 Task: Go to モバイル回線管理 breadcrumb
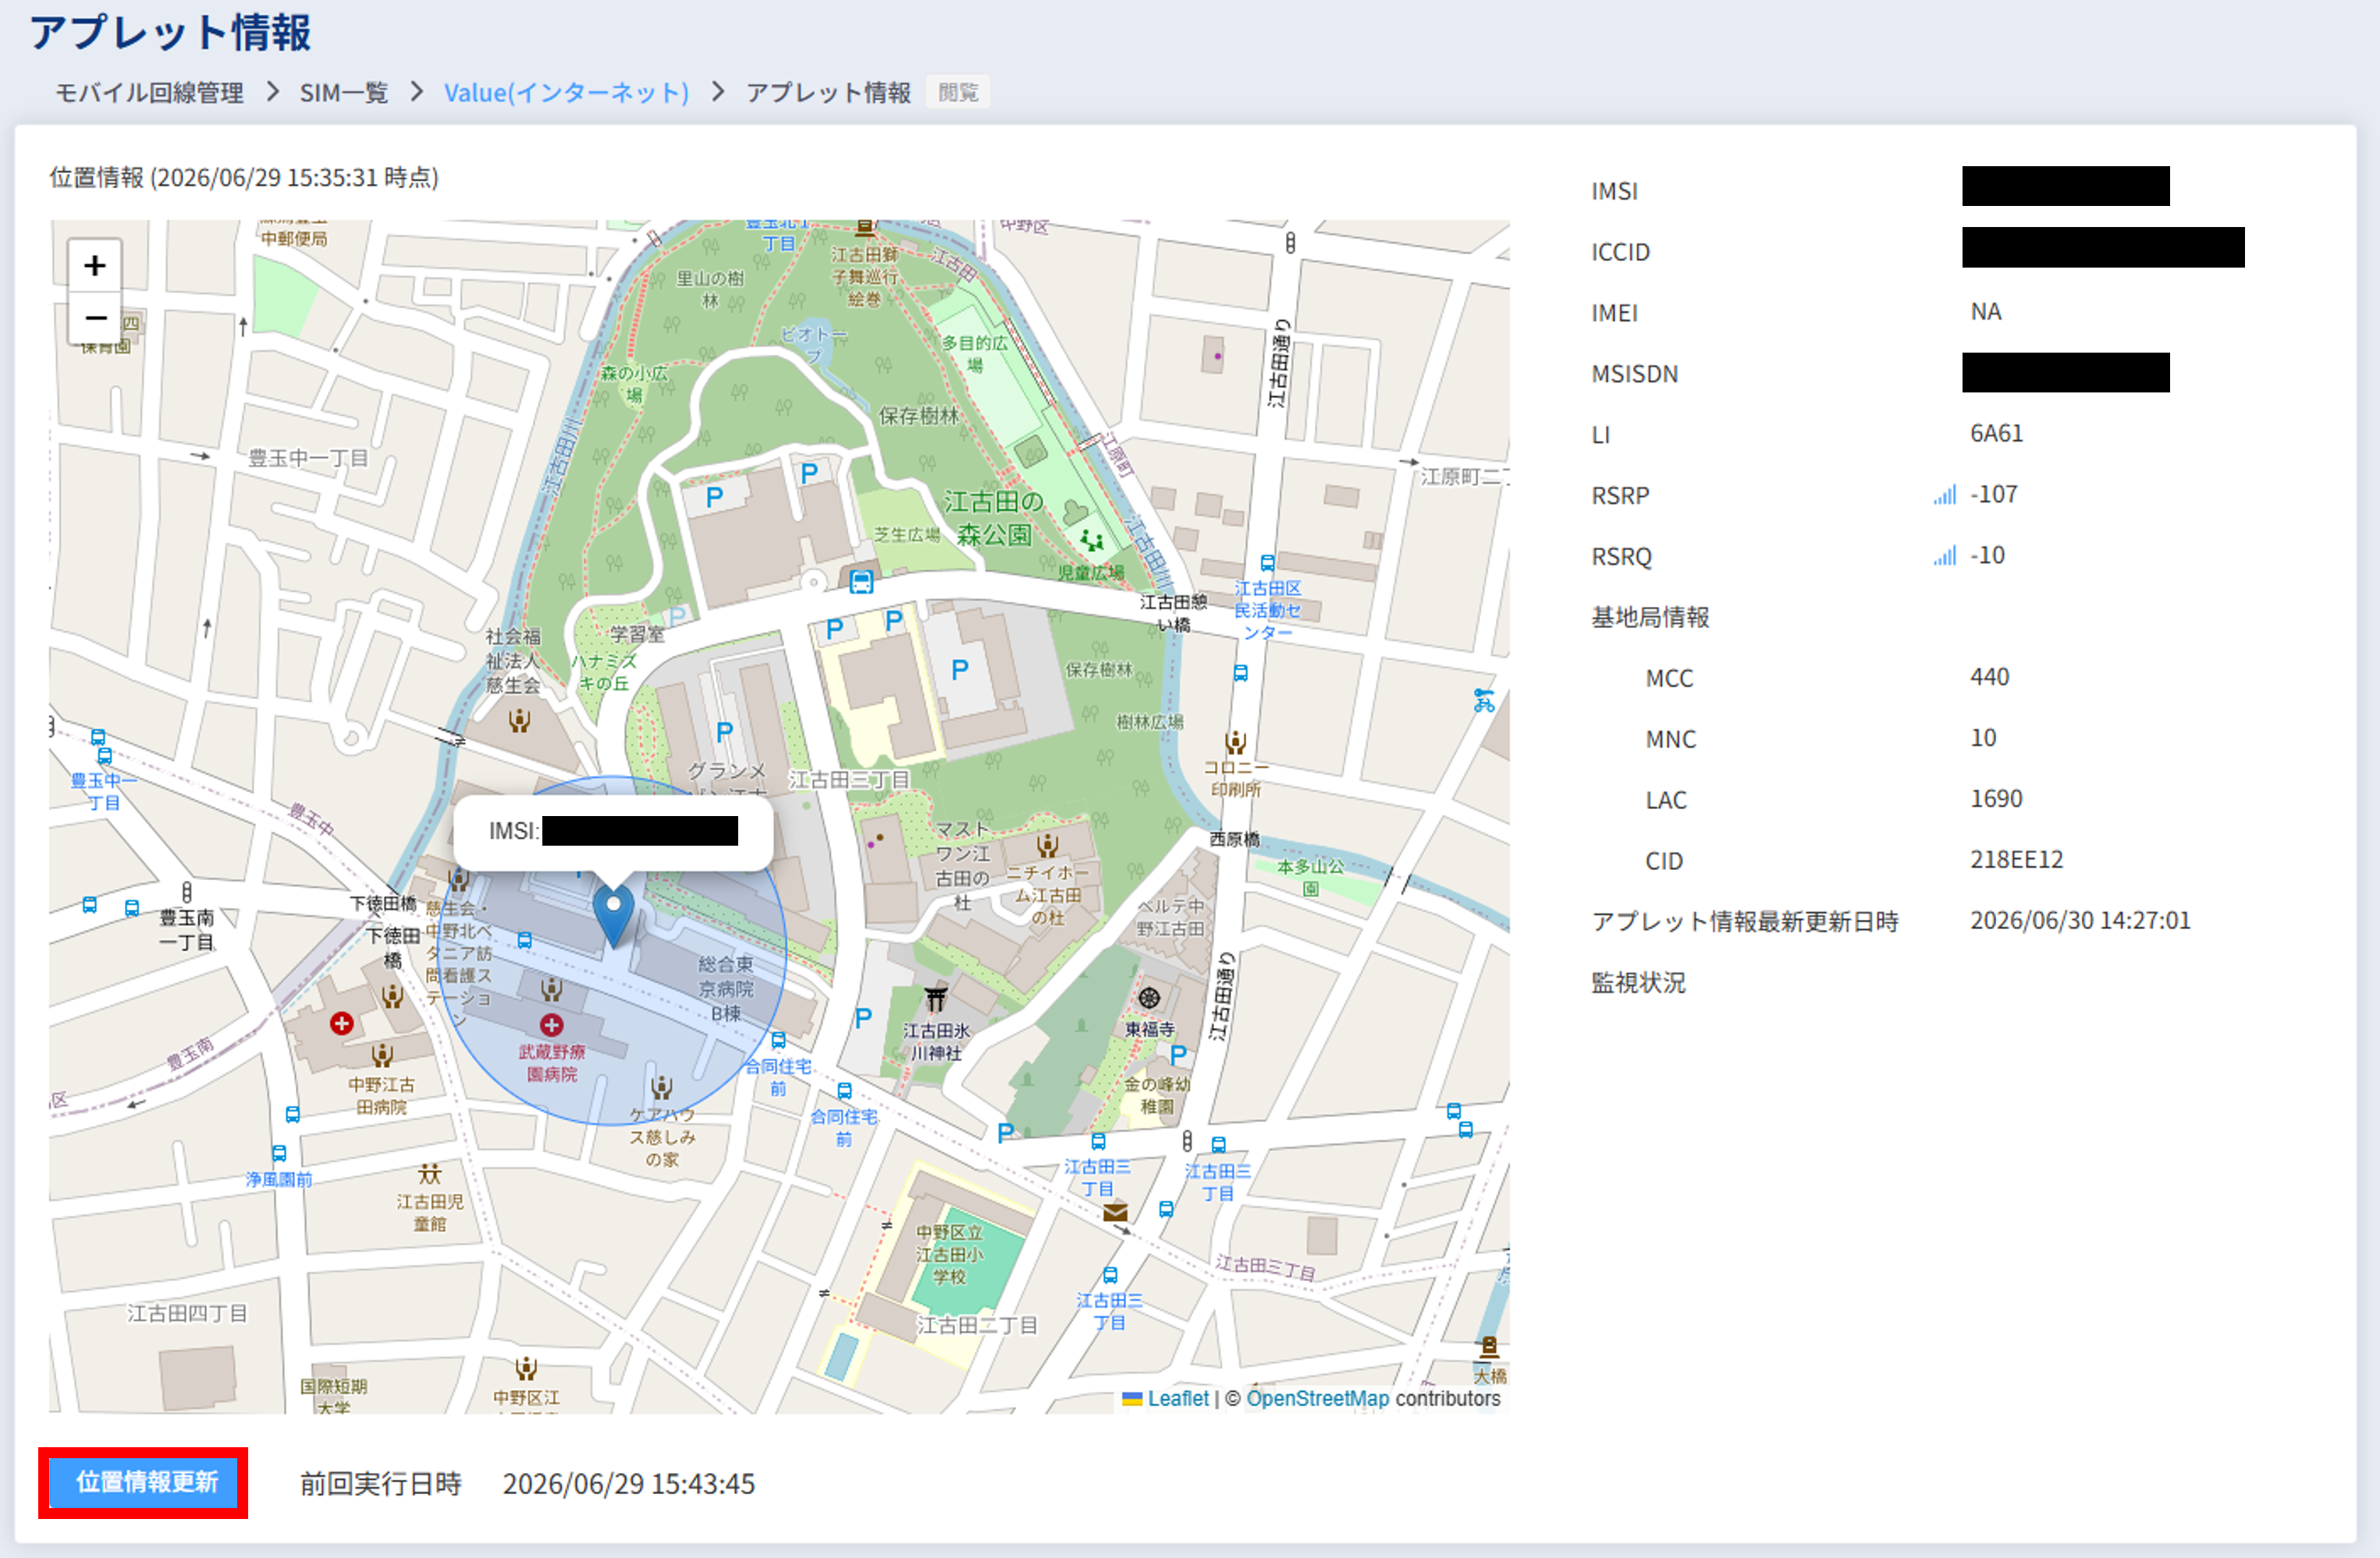coord(149,93)
